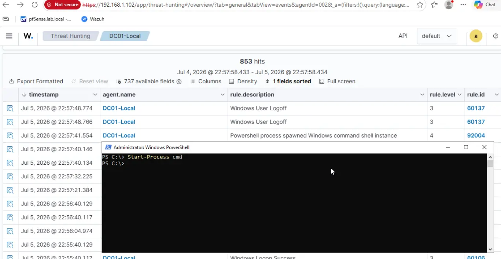Open browser favorites list icon

click(434, 5)
